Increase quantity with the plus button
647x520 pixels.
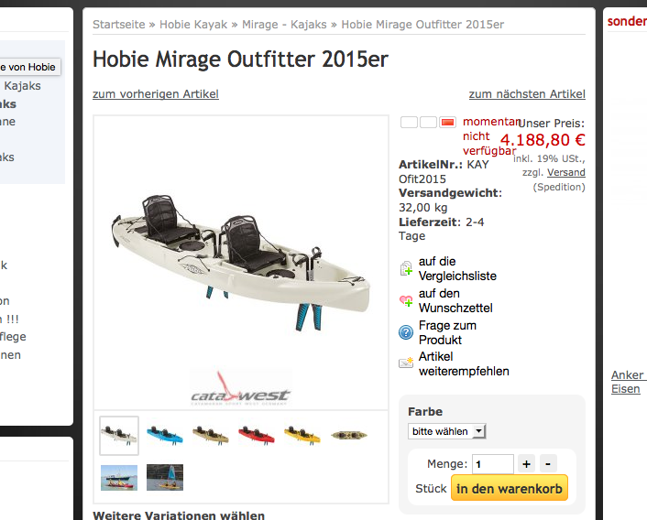pyautogui.click(x=526, y=464)
